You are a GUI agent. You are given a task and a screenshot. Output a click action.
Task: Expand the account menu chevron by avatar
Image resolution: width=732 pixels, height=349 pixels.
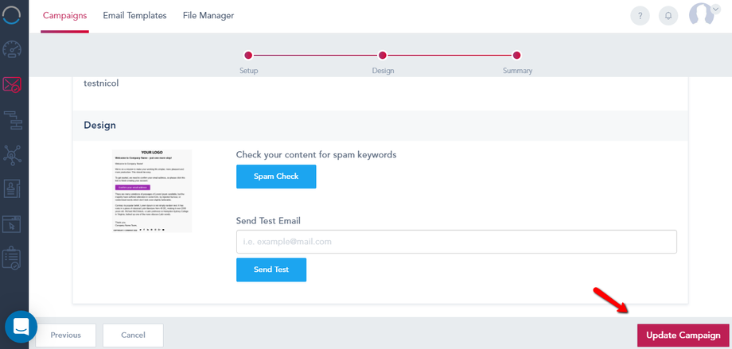click(x=715, y=9)
